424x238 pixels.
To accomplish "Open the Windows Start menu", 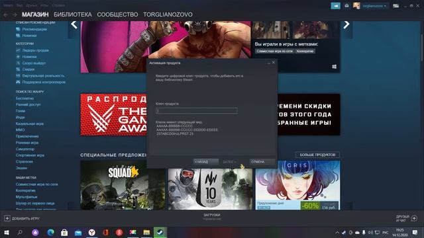I will (x=7, y=232).
